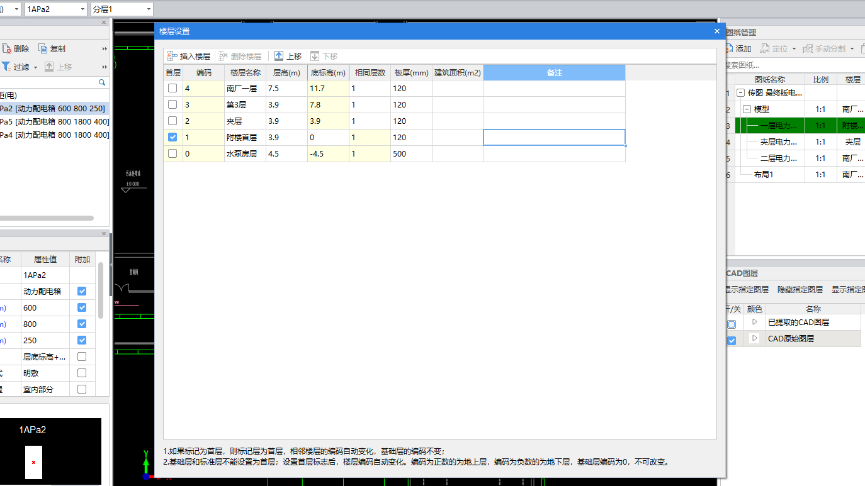Check 首层 box for 夹层 row
The height and width of the screenshot is (486, 865).
point(172,121)
